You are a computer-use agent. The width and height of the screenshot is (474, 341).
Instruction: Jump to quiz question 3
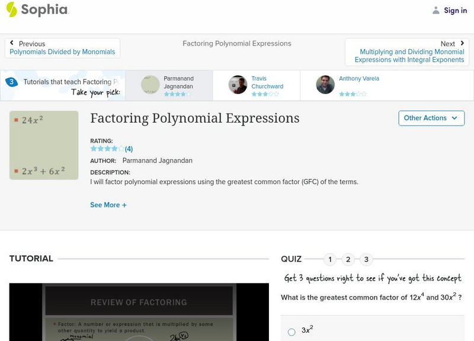(x=366, y=259)
